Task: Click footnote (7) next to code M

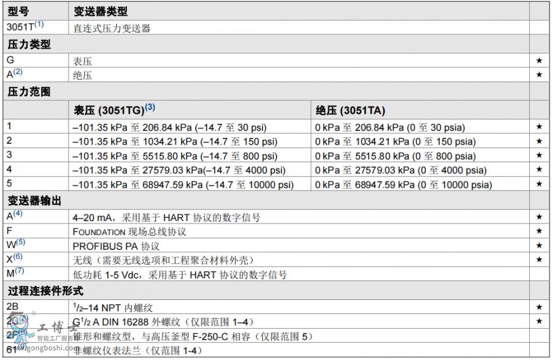Action: click(x=20, y=271)
